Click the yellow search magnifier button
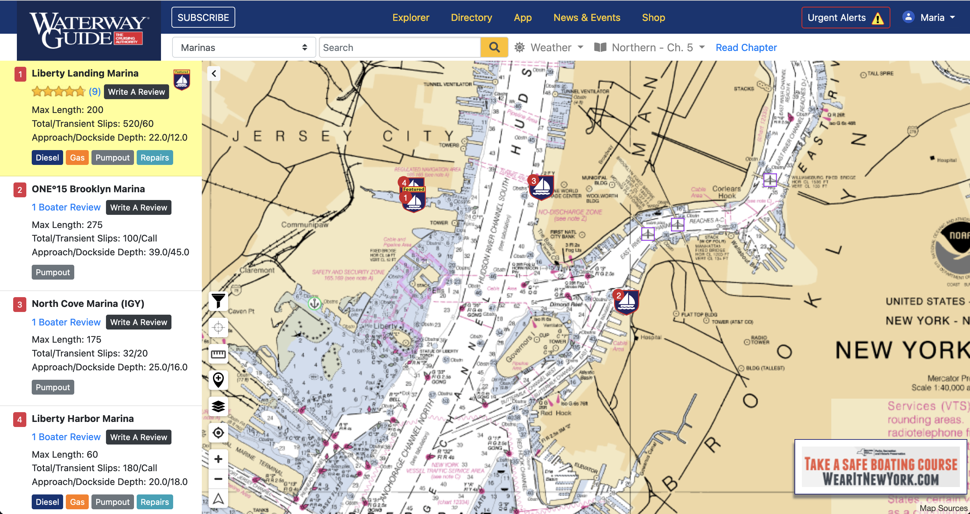The image size is (970, 514). (494, 48)
